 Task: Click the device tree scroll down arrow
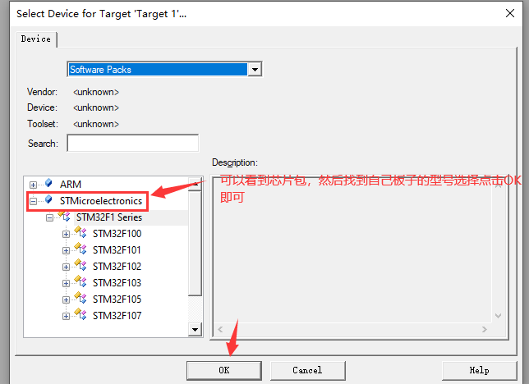[x=195, y=329]
